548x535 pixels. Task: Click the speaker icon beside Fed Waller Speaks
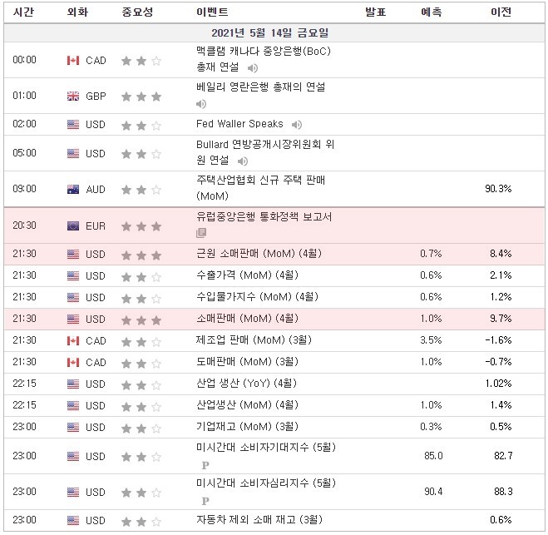[299, 125]
